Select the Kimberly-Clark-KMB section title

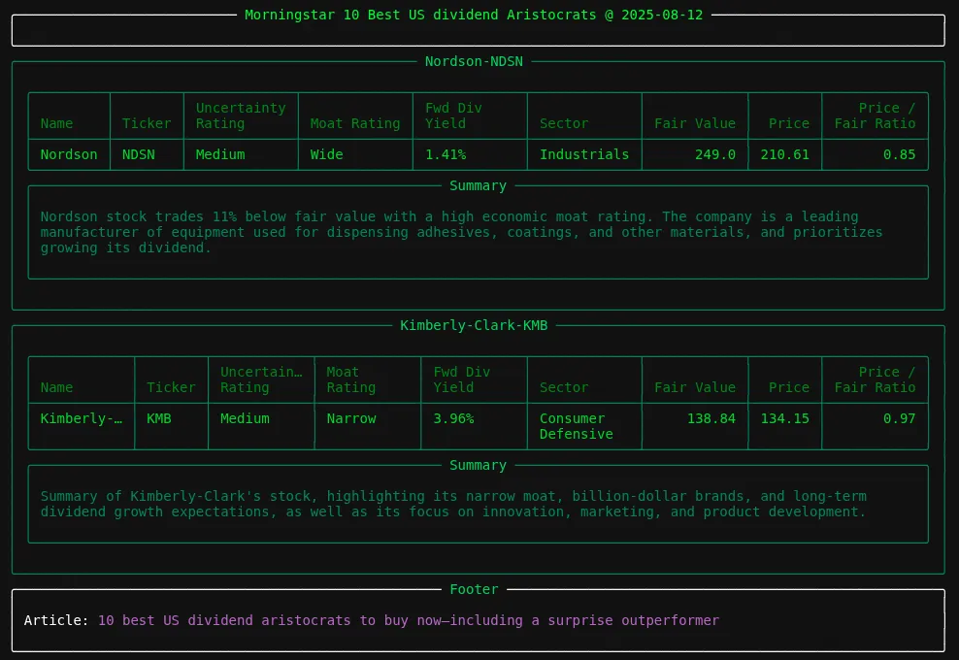474,325
